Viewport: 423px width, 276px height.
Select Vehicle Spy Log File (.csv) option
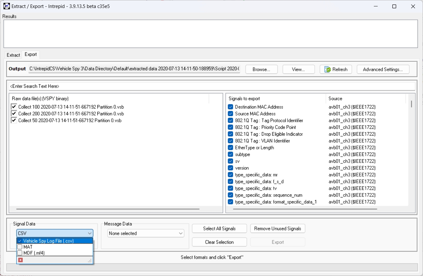[48, 241]
